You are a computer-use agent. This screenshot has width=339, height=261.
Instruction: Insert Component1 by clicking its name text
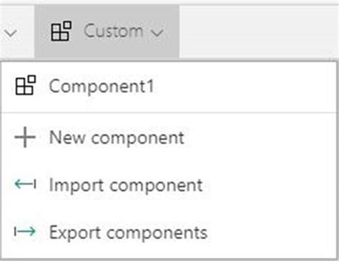pyautogui.click(x=102, y=86)
